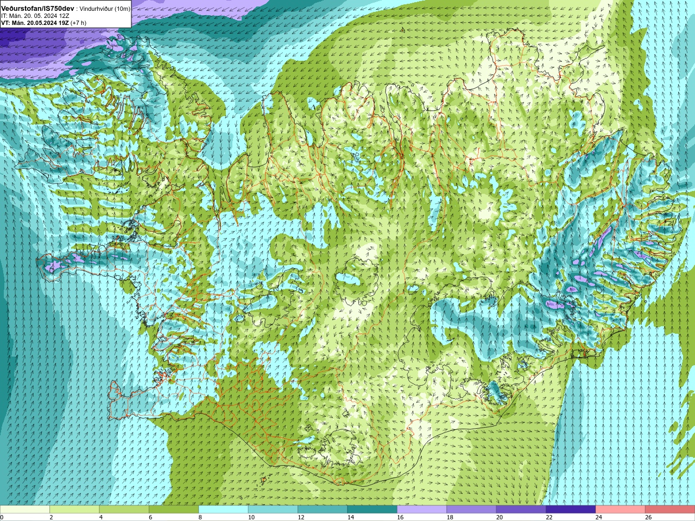Click the "VT: Mán. 20.05.2024 19Z" valid time
The width and height of the screenshot is (695, 521).
[x=35, y=23]
